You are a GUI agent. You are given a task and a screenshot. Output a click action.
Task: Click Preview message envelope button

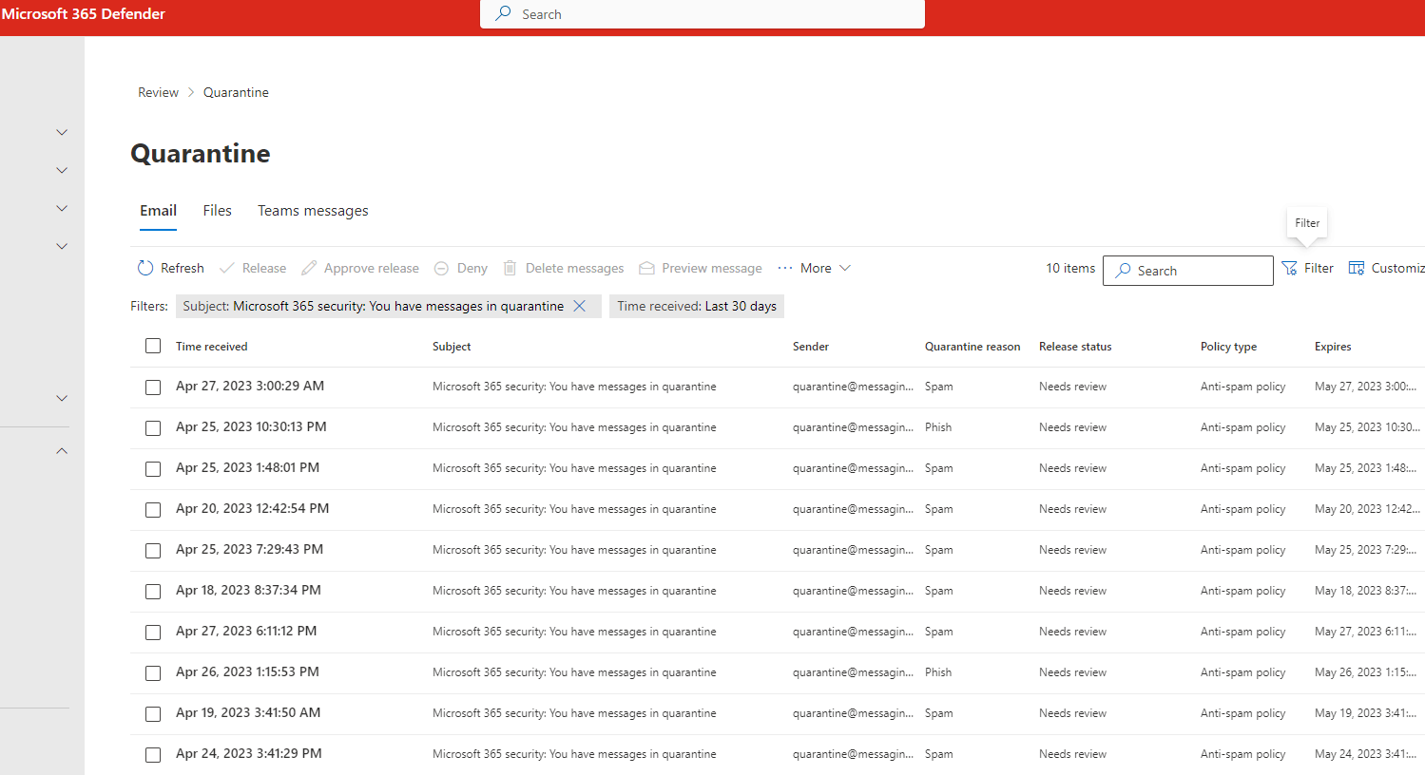click(701, 268)
